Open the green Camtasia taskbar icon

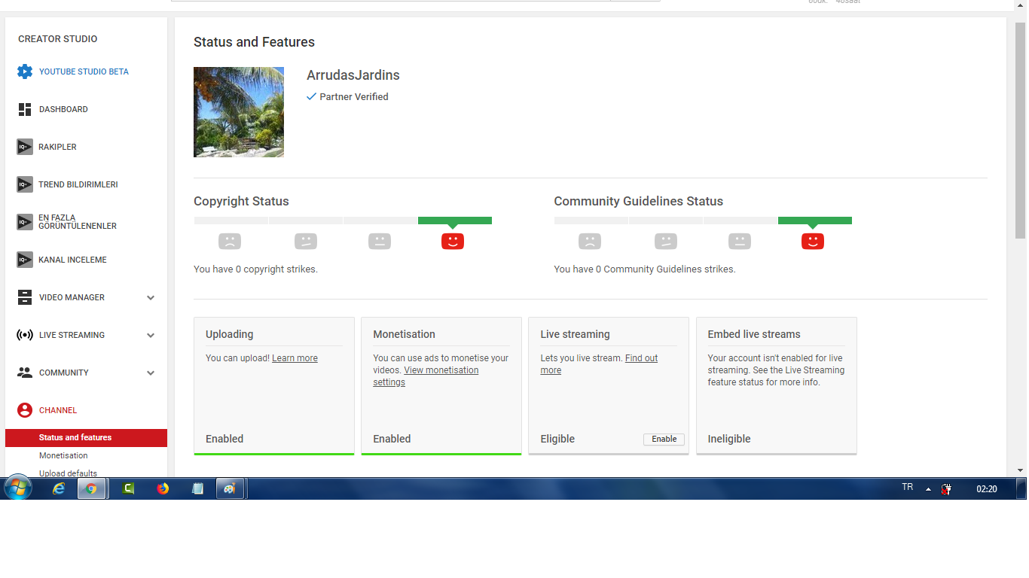click(x=128, y=488)
